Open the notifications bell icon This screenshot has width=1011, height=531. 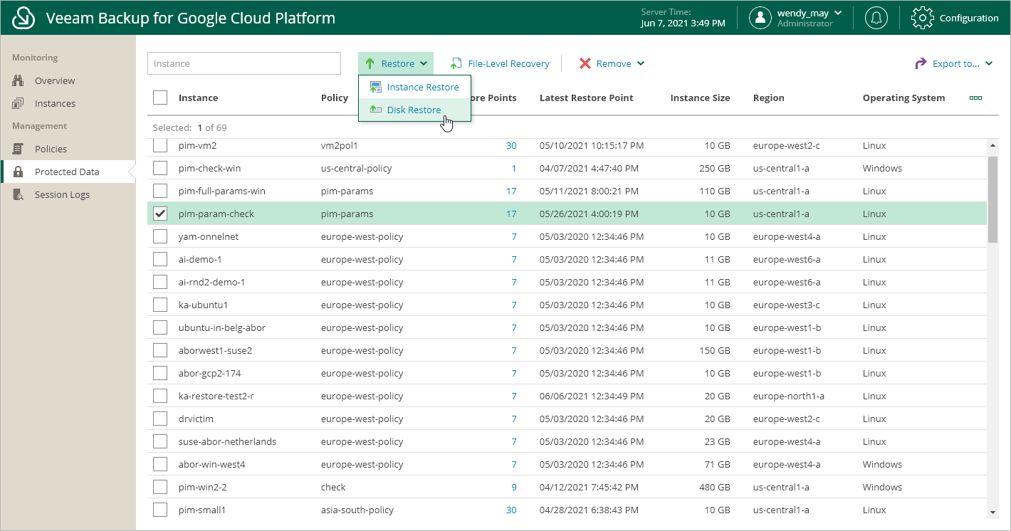coord(876,18)
